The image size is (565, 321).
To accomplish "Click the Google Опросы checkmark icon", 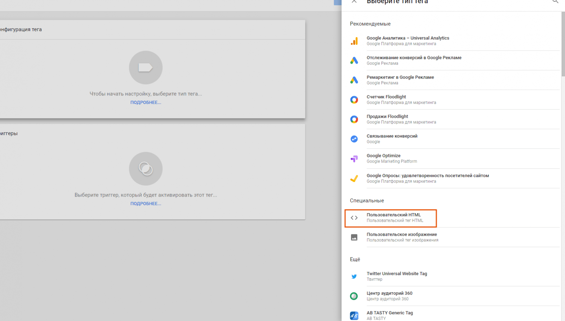I will coord(354,179).
